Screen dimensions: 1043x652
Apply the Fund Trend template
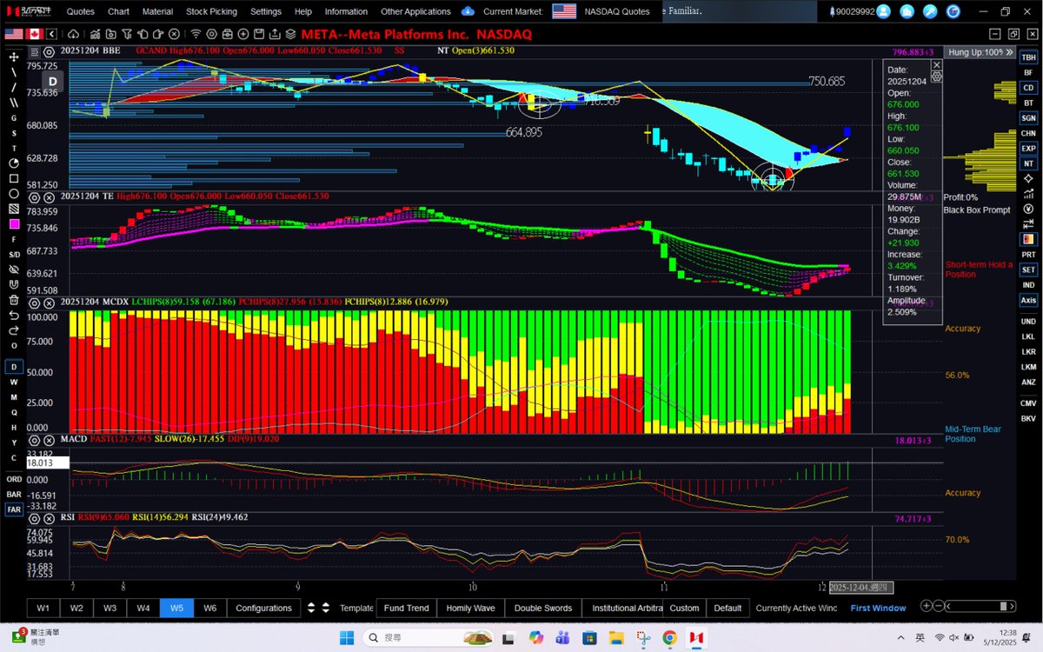406,608
